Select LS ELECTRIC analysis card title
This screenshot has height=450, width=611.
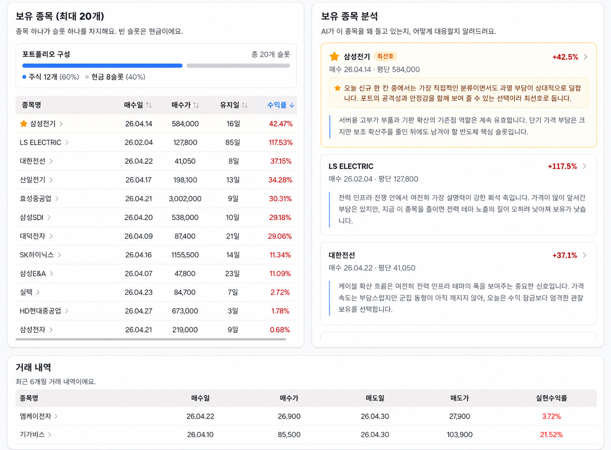coord(351,166)
